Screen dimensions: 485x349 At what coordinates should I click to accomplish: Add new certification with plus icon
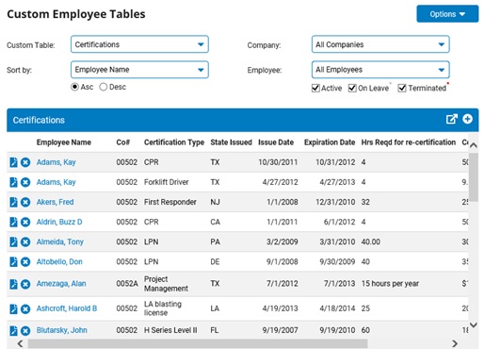pos(467,119)
